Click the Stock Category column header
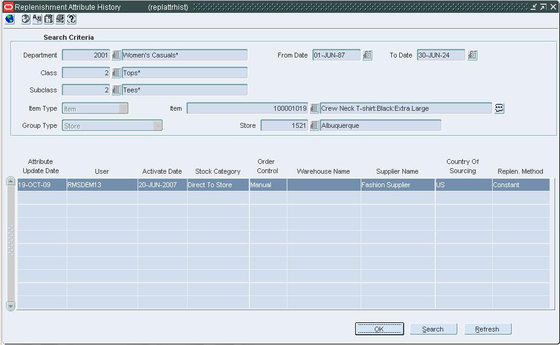Viewport: 560px width, 345px height. (218, 171)
